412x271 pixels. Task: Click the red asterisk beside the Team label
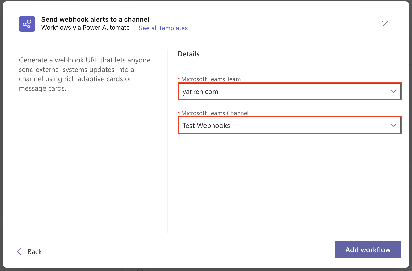point(179,79)
